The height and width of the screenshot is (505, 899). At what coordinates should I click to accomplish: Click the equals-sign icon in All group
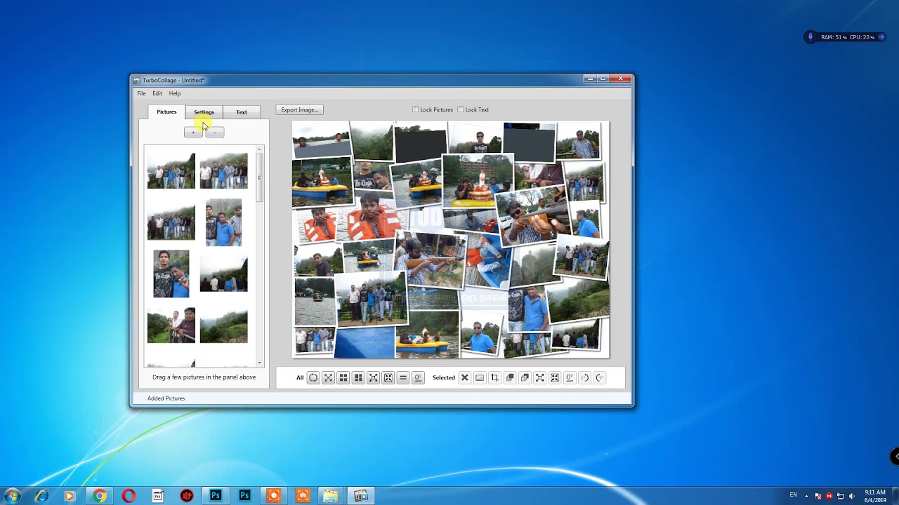point(403,377)
